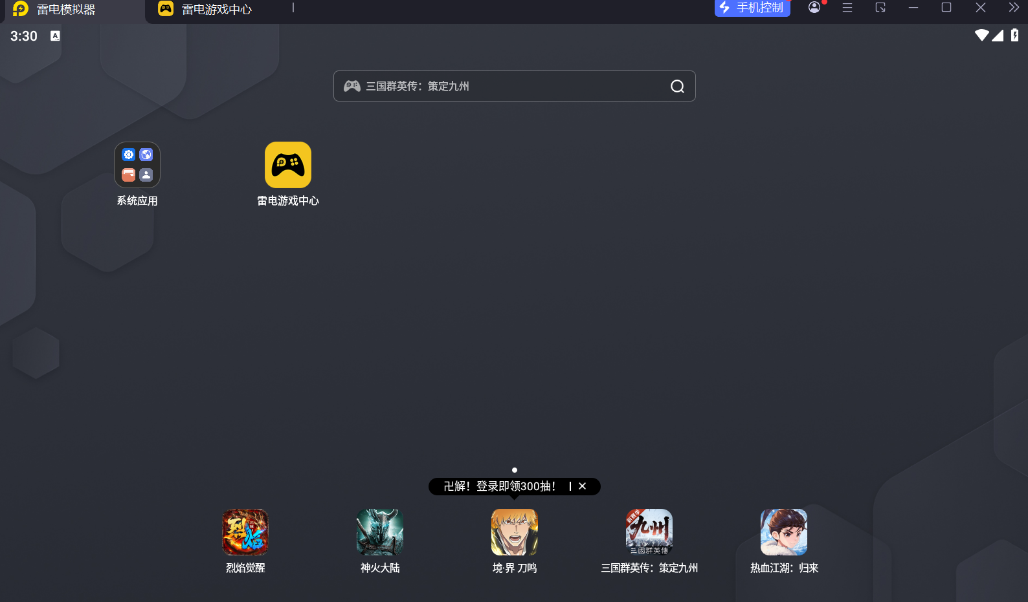
Task: Click the keyboard input indicator in status bar
Action: [55, 36]
